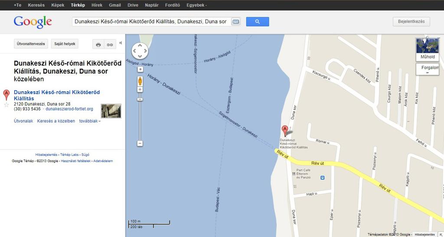Viewport: 444px width, 237px height.
Task: Select the Street View pegman icon
Action: pos(140,81)
